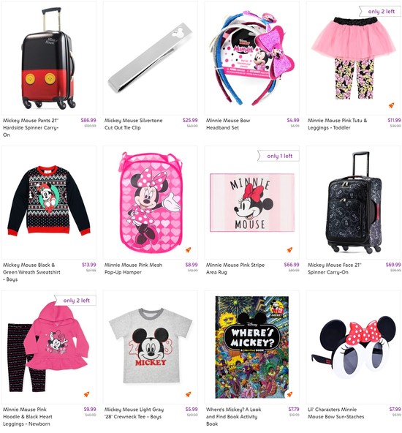Open Mickey Mouse Silvertone Cut Out Tie Clip
The image size is (402, 433).
click(x=133, y=124)
